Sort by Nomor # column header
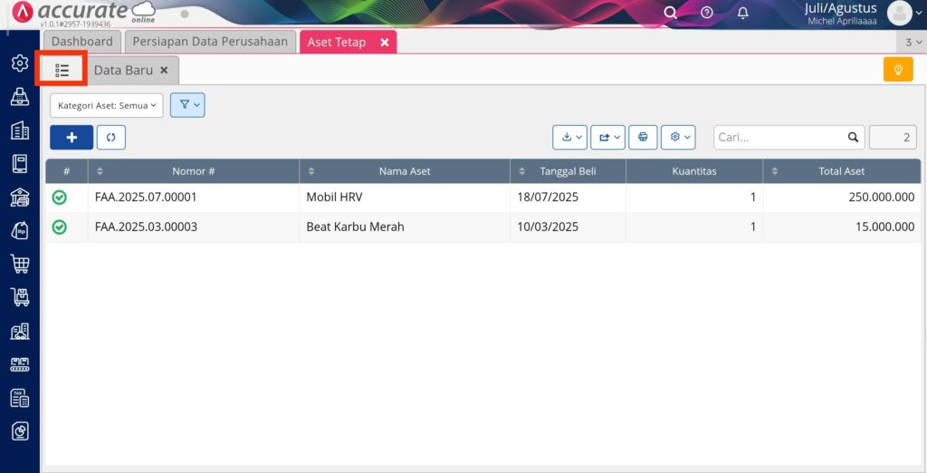The image size is (927, 473). [194, 171]
